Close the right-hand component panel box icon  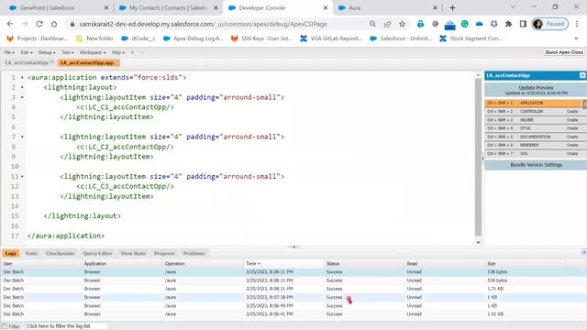582,75
